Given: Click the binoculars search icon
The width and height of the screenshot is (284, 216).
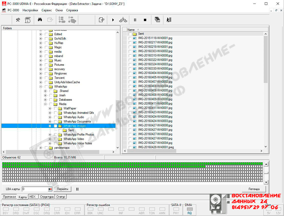Looking at the screenshot, I should pyautogui.click(x=40, y=20).
